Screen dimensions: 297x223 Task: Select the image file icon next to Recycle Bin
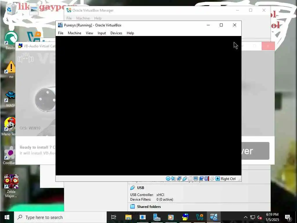click(x=34, y=9)
